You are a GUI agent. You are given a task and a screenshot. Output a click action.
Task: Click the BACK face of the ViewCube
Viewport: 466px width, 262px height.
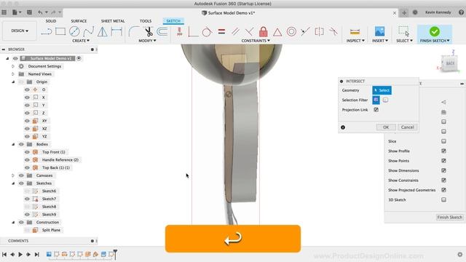click(450, 63)
